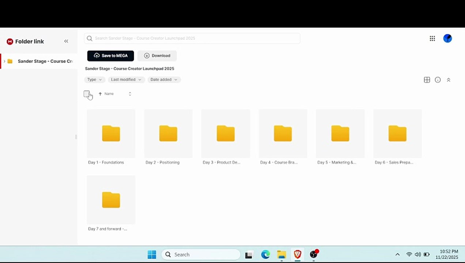Open the volume speaker tray icon
The height and width of the screenshot is (263, 465).
coord(417,255)
